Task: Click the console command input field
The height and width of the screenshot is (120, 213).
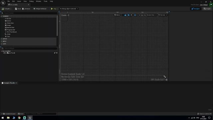Action: coord(41,114)
